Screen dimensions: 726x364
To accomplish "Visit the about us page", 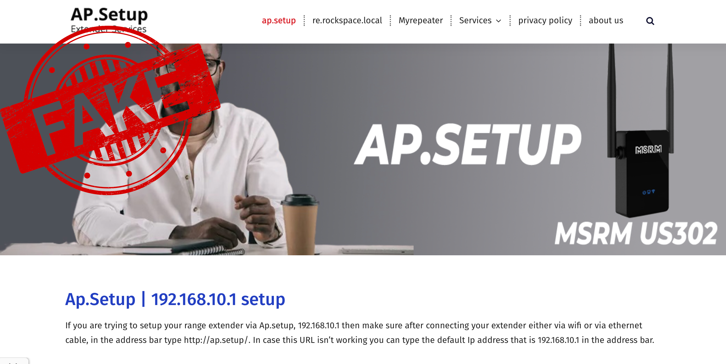I will point(606,20).
